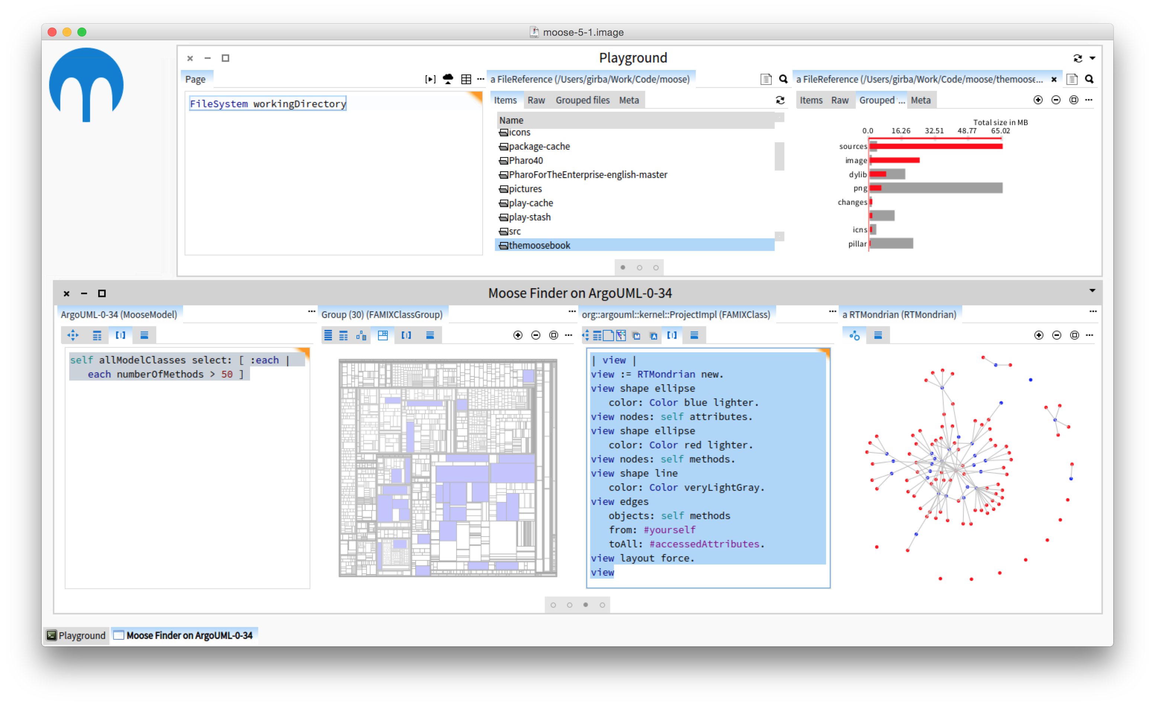Screen dimensions: 1155x706
Task: Show graph view icon in RTMondrian pane
Action: click(854, 335)
